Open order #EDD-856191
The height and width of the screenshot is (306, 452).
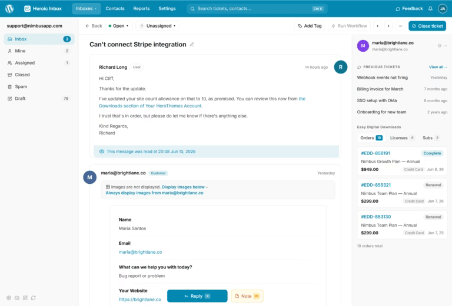pos(375,153)
